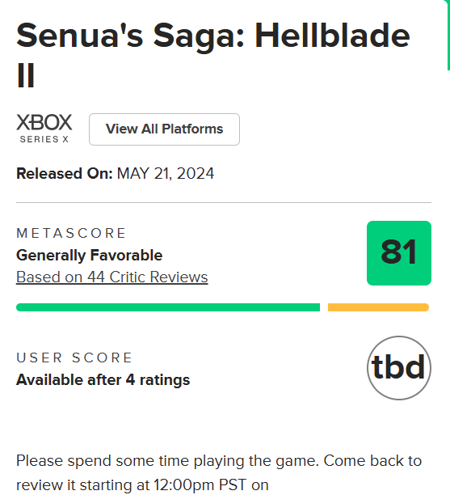
Task: Click the green 81 Metascore badge
Action: (399, 253)
